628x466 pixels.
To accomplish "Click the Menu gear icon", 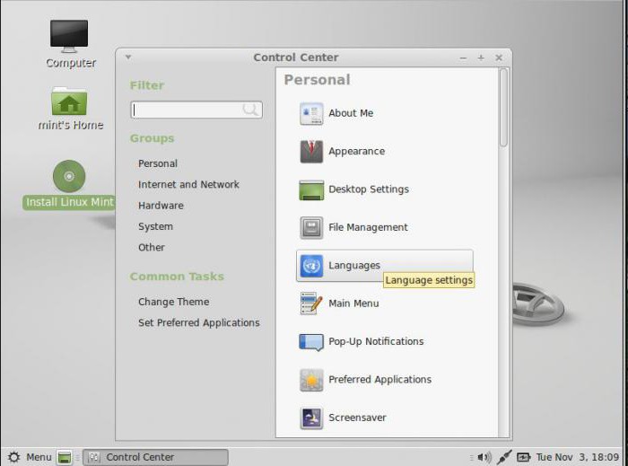I will 13,457.
